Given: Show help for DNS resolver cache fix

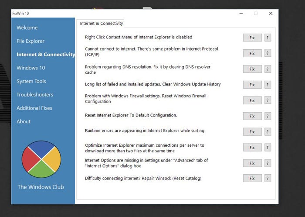Looking at the screenshot, I should (268, 69).
